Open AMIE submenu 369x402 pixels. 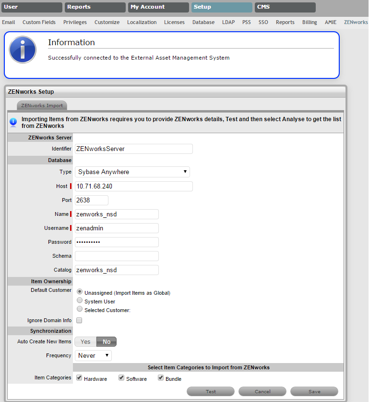pyautogui.click(x=331, y=22)
